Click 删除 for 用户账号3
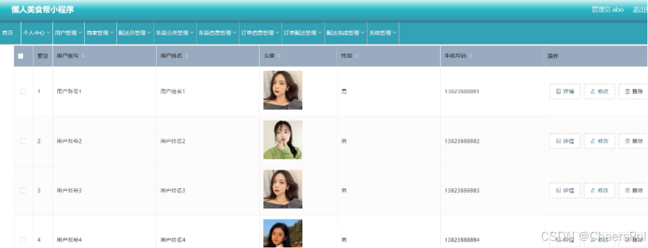This screenshot has width=648, height=248. coord(633,191)
